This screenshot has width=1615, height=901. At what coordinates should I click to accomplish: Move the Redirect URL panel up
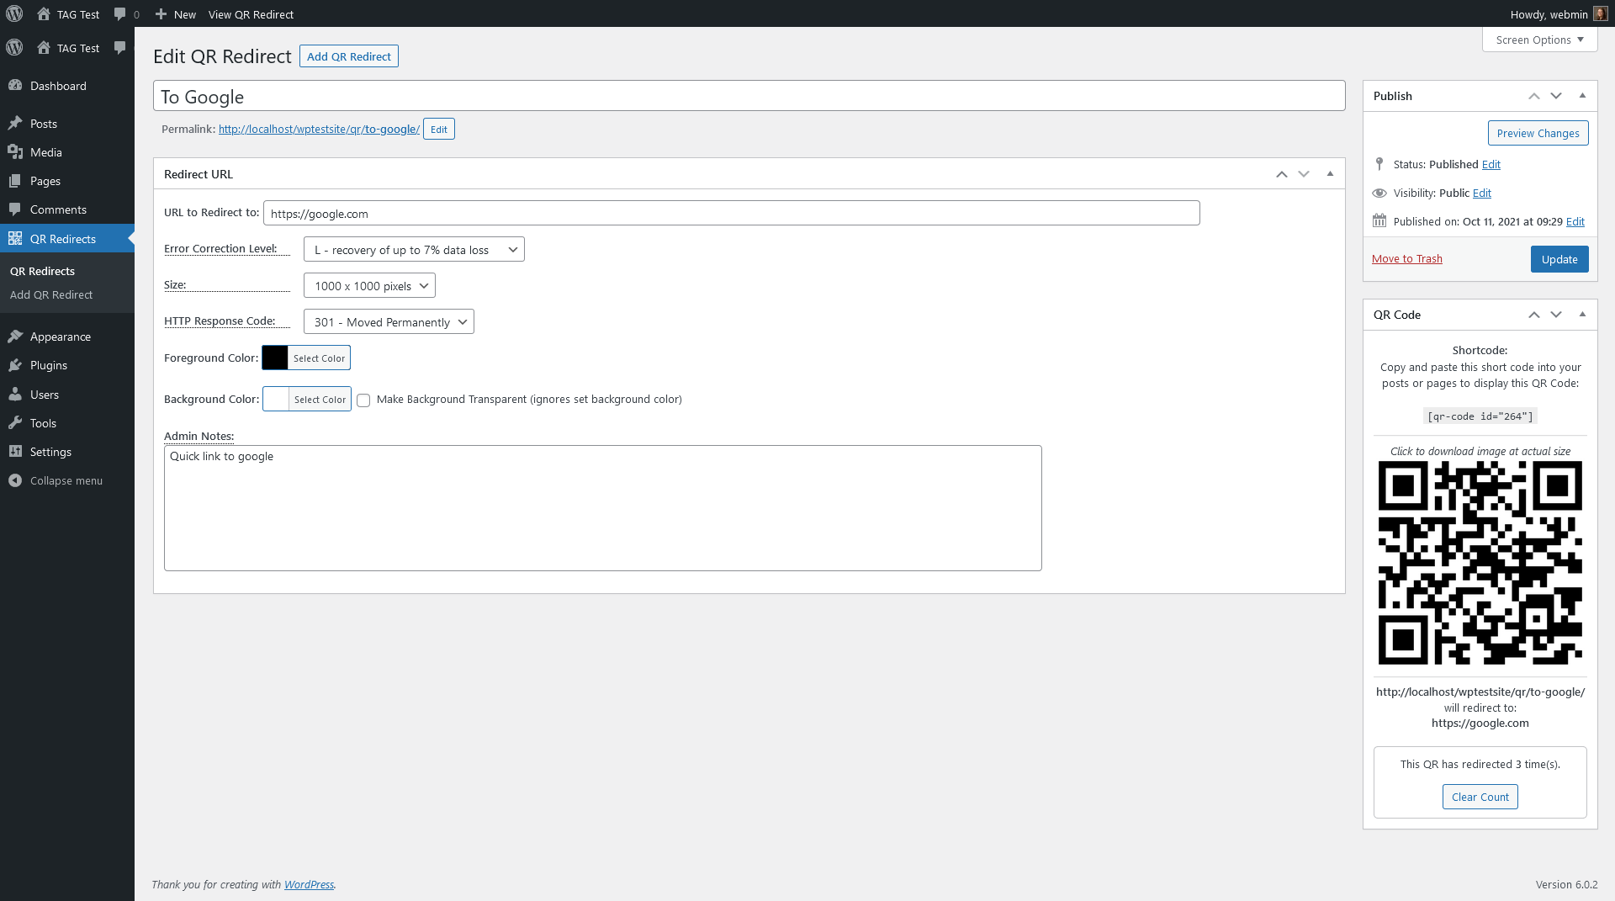(x=1282, y=174)
